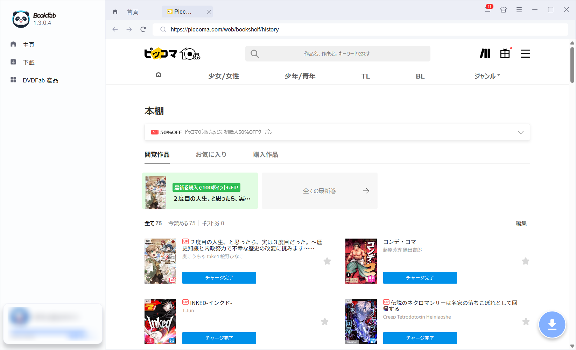Focus the Piccoma search field
The width and height of the screenshot is (576, 350).
[x=338, y=54]
